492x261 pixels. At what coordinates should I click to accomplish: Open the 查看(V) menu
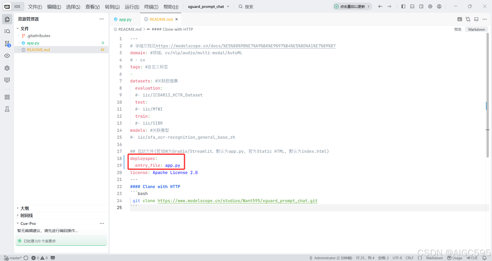pos(93,7)
